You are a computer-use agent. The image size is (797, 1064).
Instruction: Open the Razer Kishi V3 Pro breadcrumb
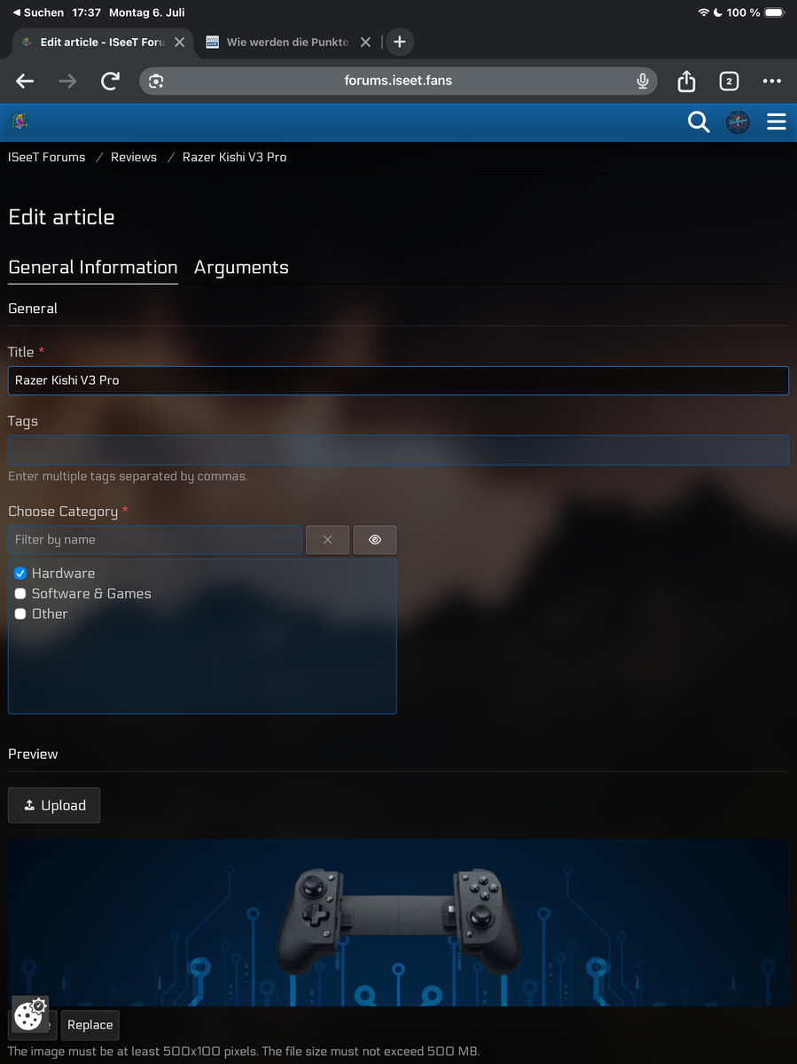(x=235, y=157)
